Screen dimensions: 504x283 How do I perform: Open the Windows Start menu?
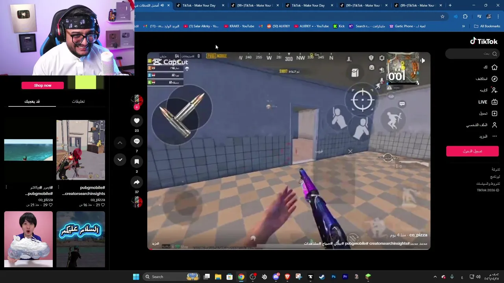[136, 277]
